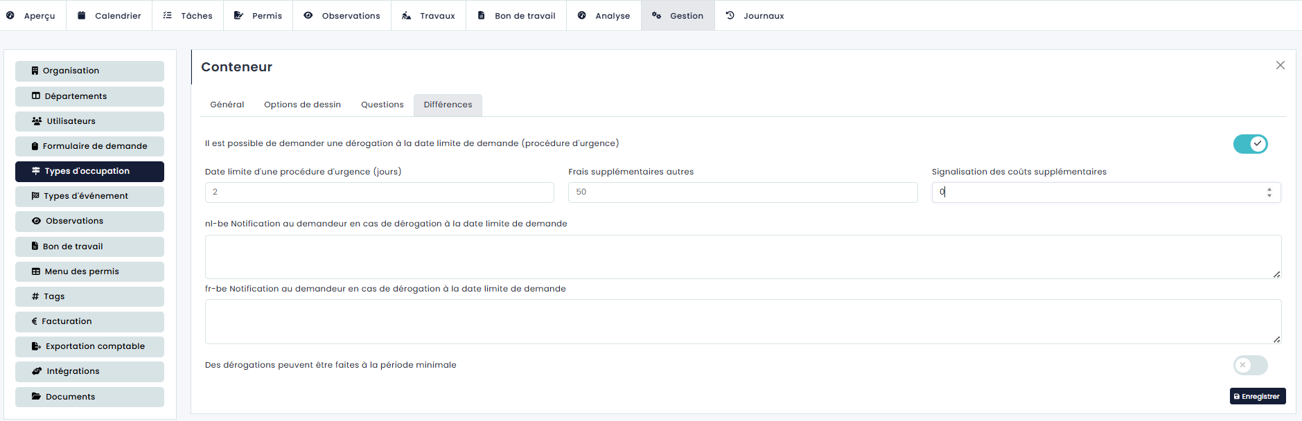
Task: Click the Types d'événement flag icon
Action: [x=35, y=196]
